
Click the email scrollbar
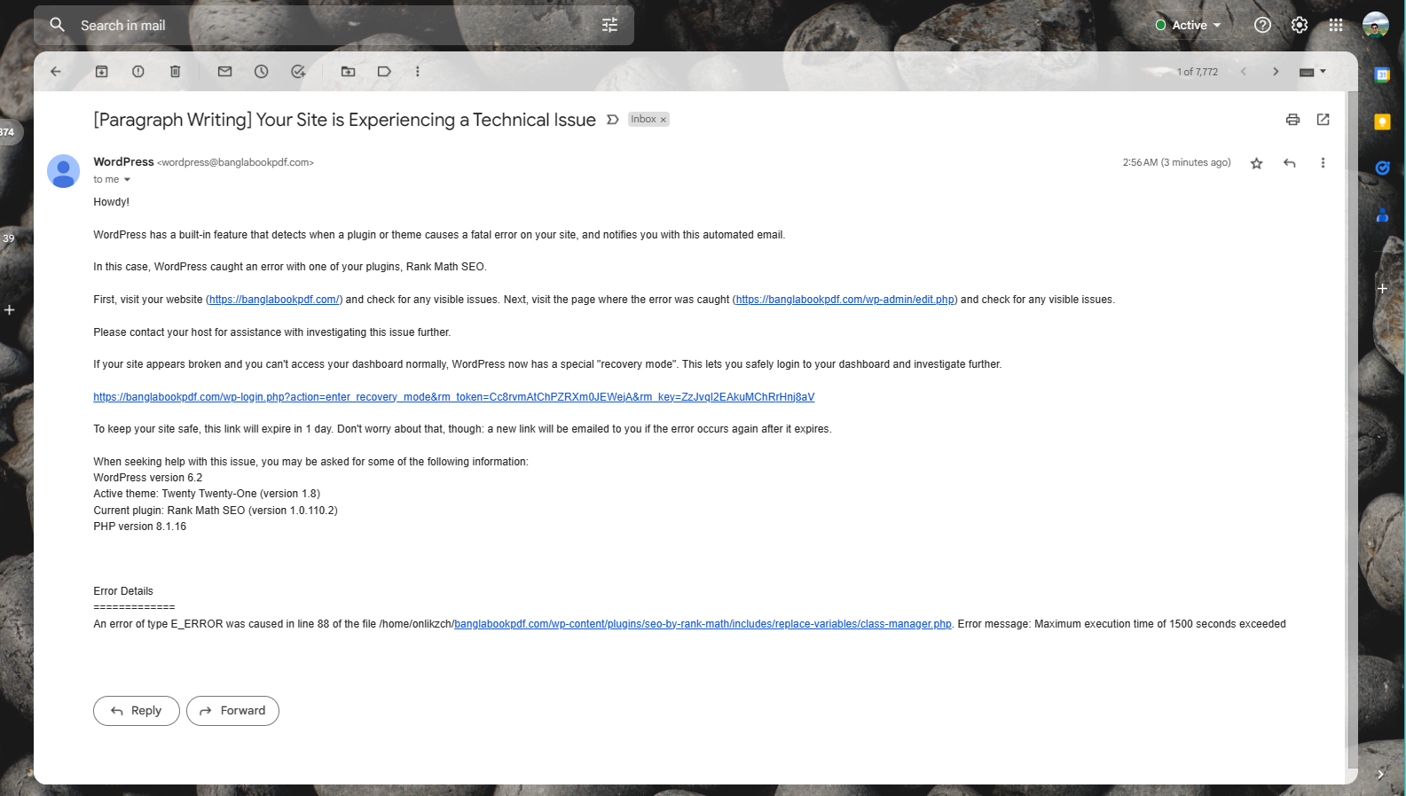pos(1352,430)
